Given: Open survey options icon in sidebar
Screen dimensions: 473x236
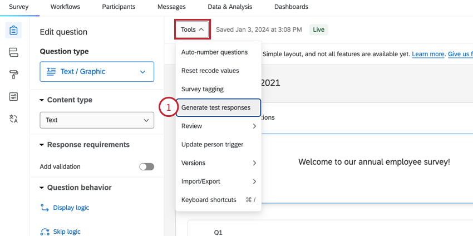Looking at the screenshot, I should coord(14,97).
